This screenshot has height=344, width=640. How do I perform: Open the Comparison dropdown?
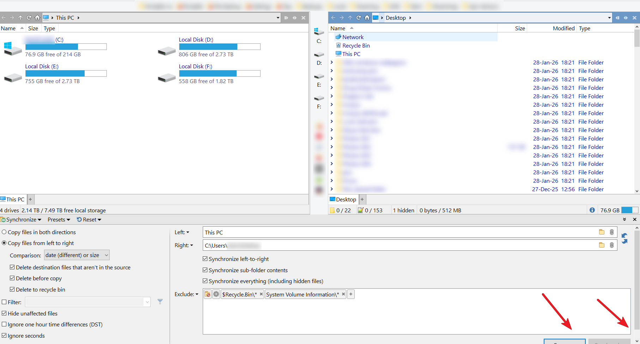coord(77,255)
